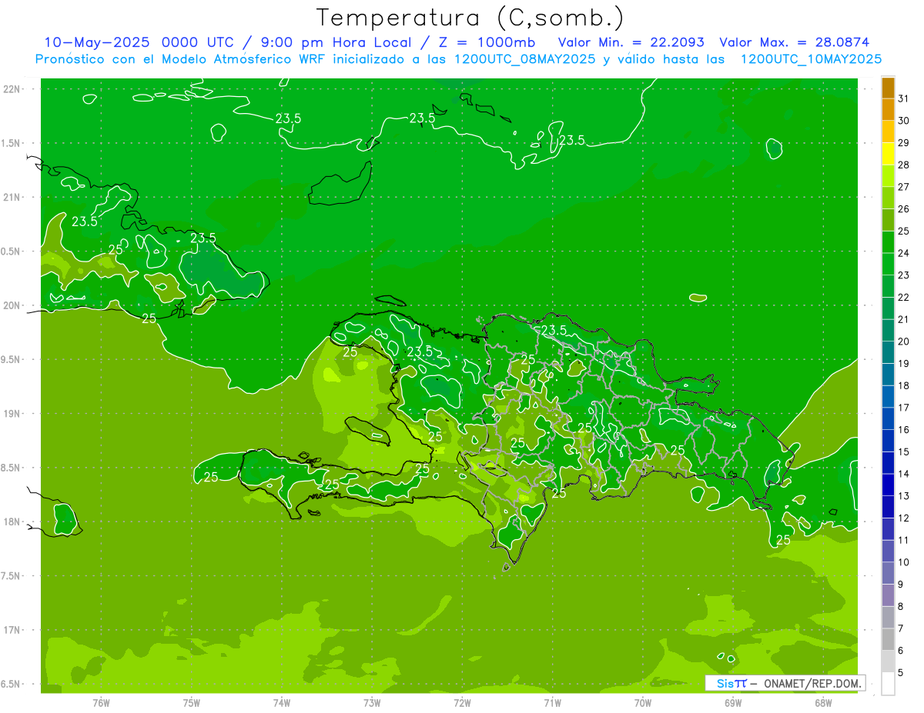The width and height of the screenshot is (924, 713).
Task: Click the "20N" latitude label
Action: coord(13,305)
